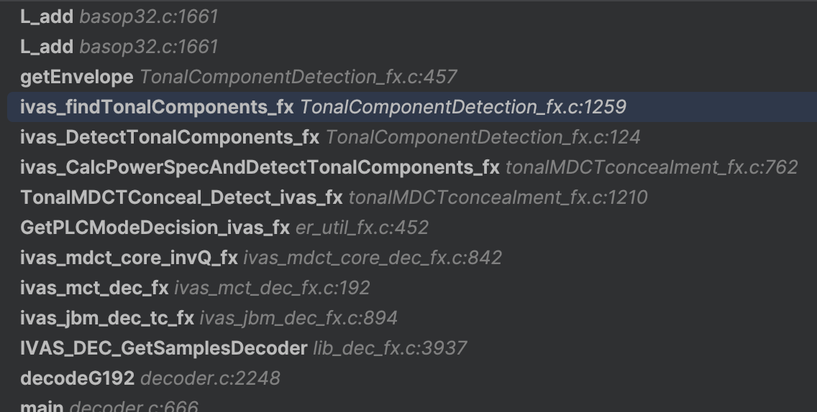Image resolution: width=817 pixels, height=412 pixels.
Task: Click the ivas_mct_dec_fx stack frame
Action: point(94,288)
